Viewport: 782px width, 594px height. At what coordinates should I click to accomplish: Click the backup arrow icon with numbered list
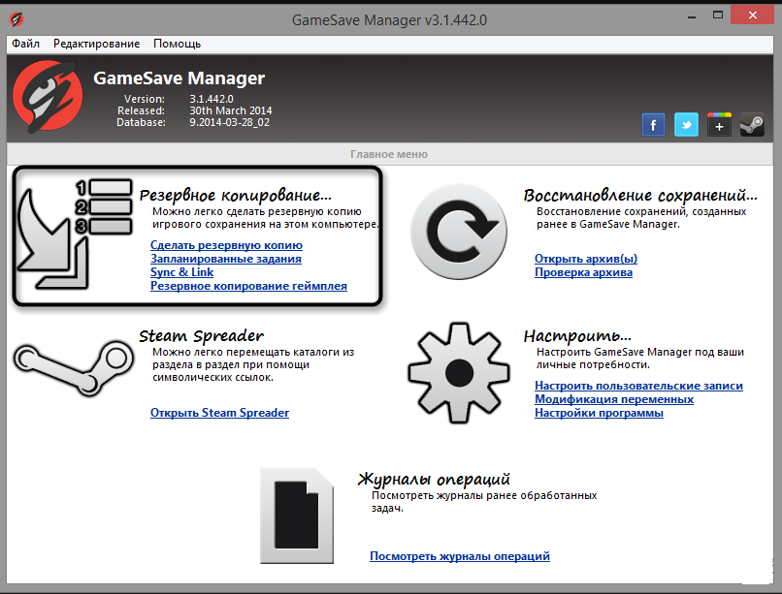point(75,234)
